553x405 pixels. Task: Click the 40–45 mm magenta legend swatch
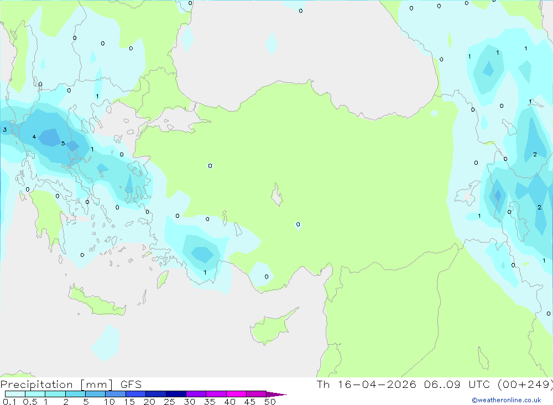tap(236, 394)
